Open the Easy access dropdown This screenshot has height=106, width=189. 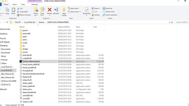(x=74, y=12)
